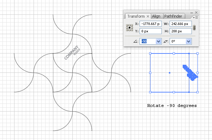This screenshot has width=212, height=140.
Task: Switch to the Pathfinder tab
Action: tap(173, 16)
